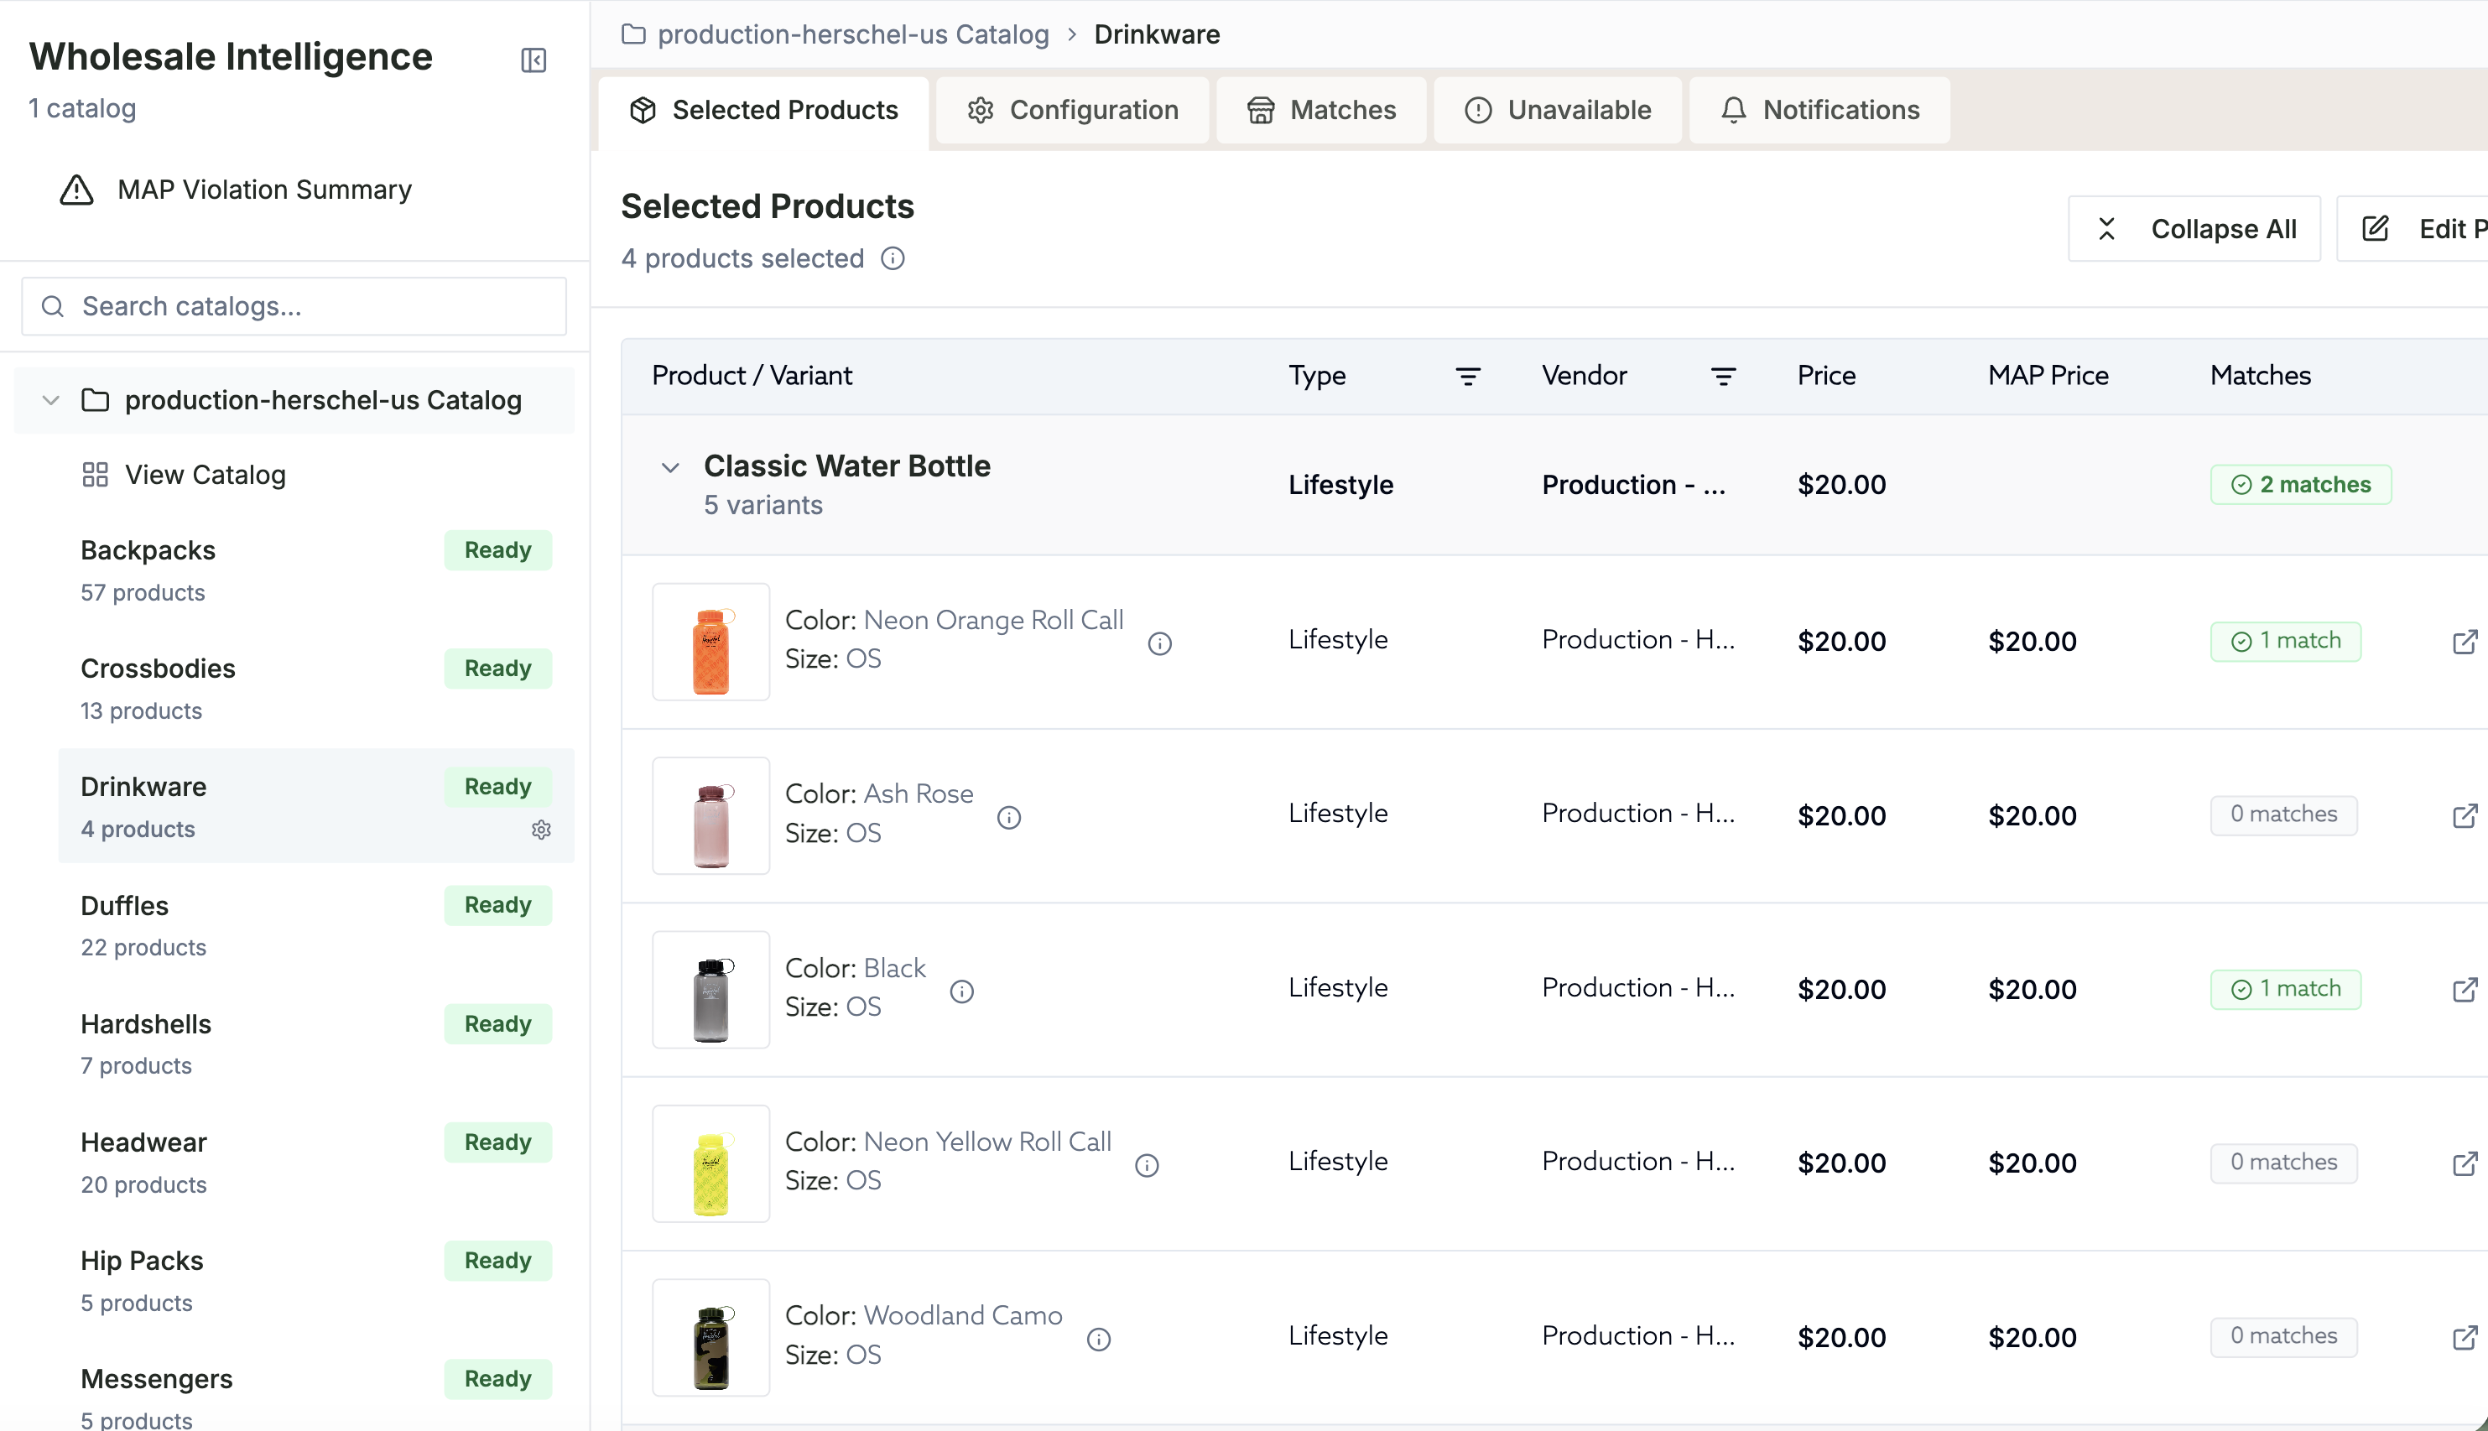This screenshot has width=2488, height=1431.
Task: Select Hardshells category
Action: (315, 1043)
